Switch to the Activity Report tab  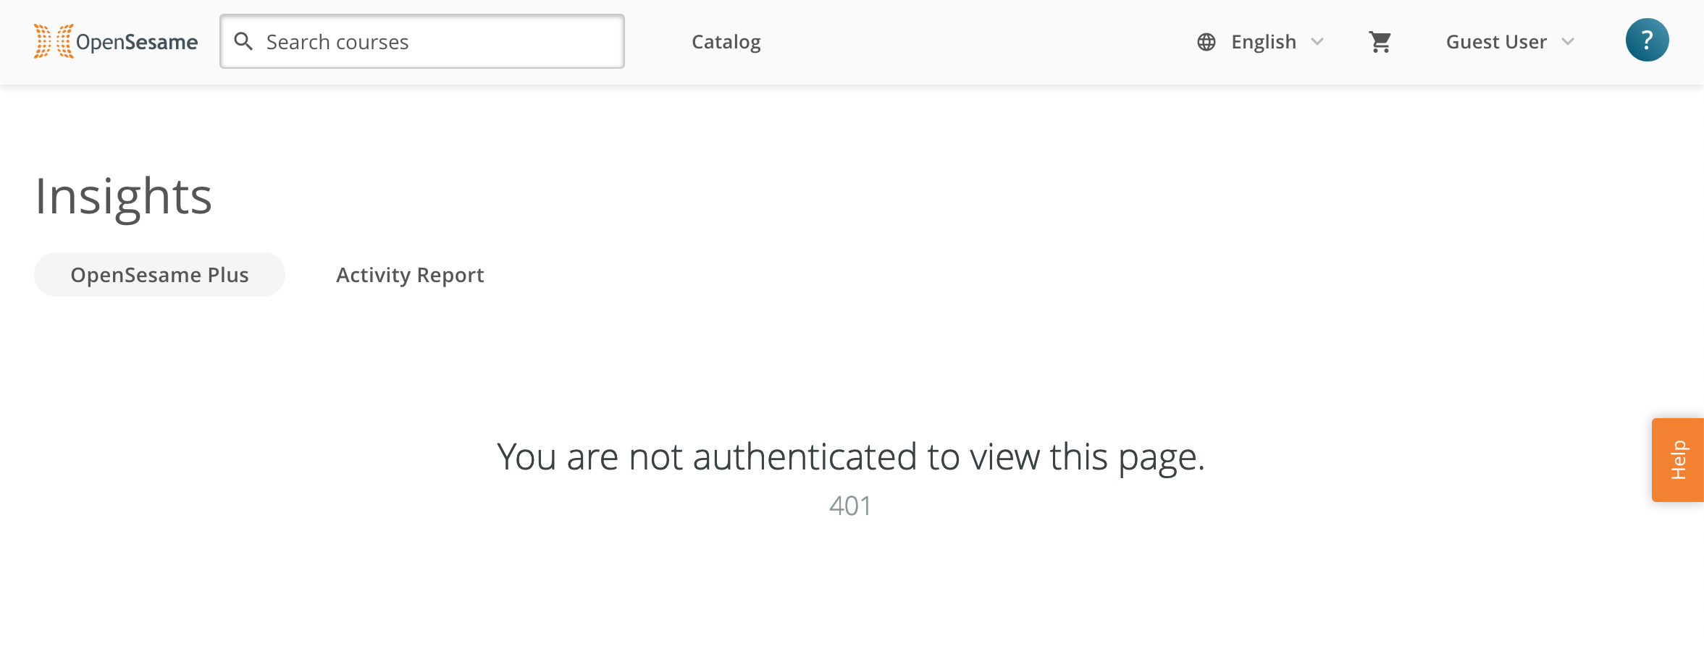[x=410, y=275]
